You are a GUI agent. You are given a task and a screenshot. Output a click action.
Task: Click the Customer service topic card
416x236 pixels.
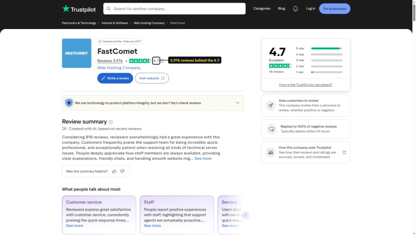click(x=99, y=215)
